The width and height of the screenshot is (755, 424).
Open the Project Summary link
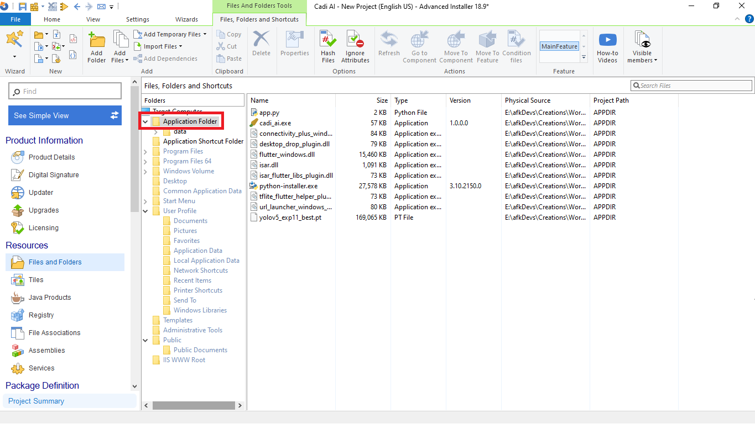36,401
